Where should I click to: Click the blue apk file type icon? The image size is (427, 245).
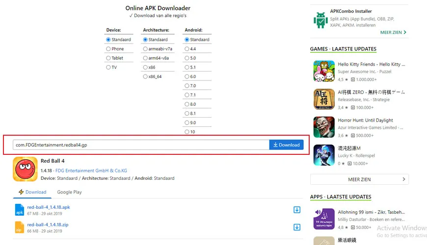19,210
